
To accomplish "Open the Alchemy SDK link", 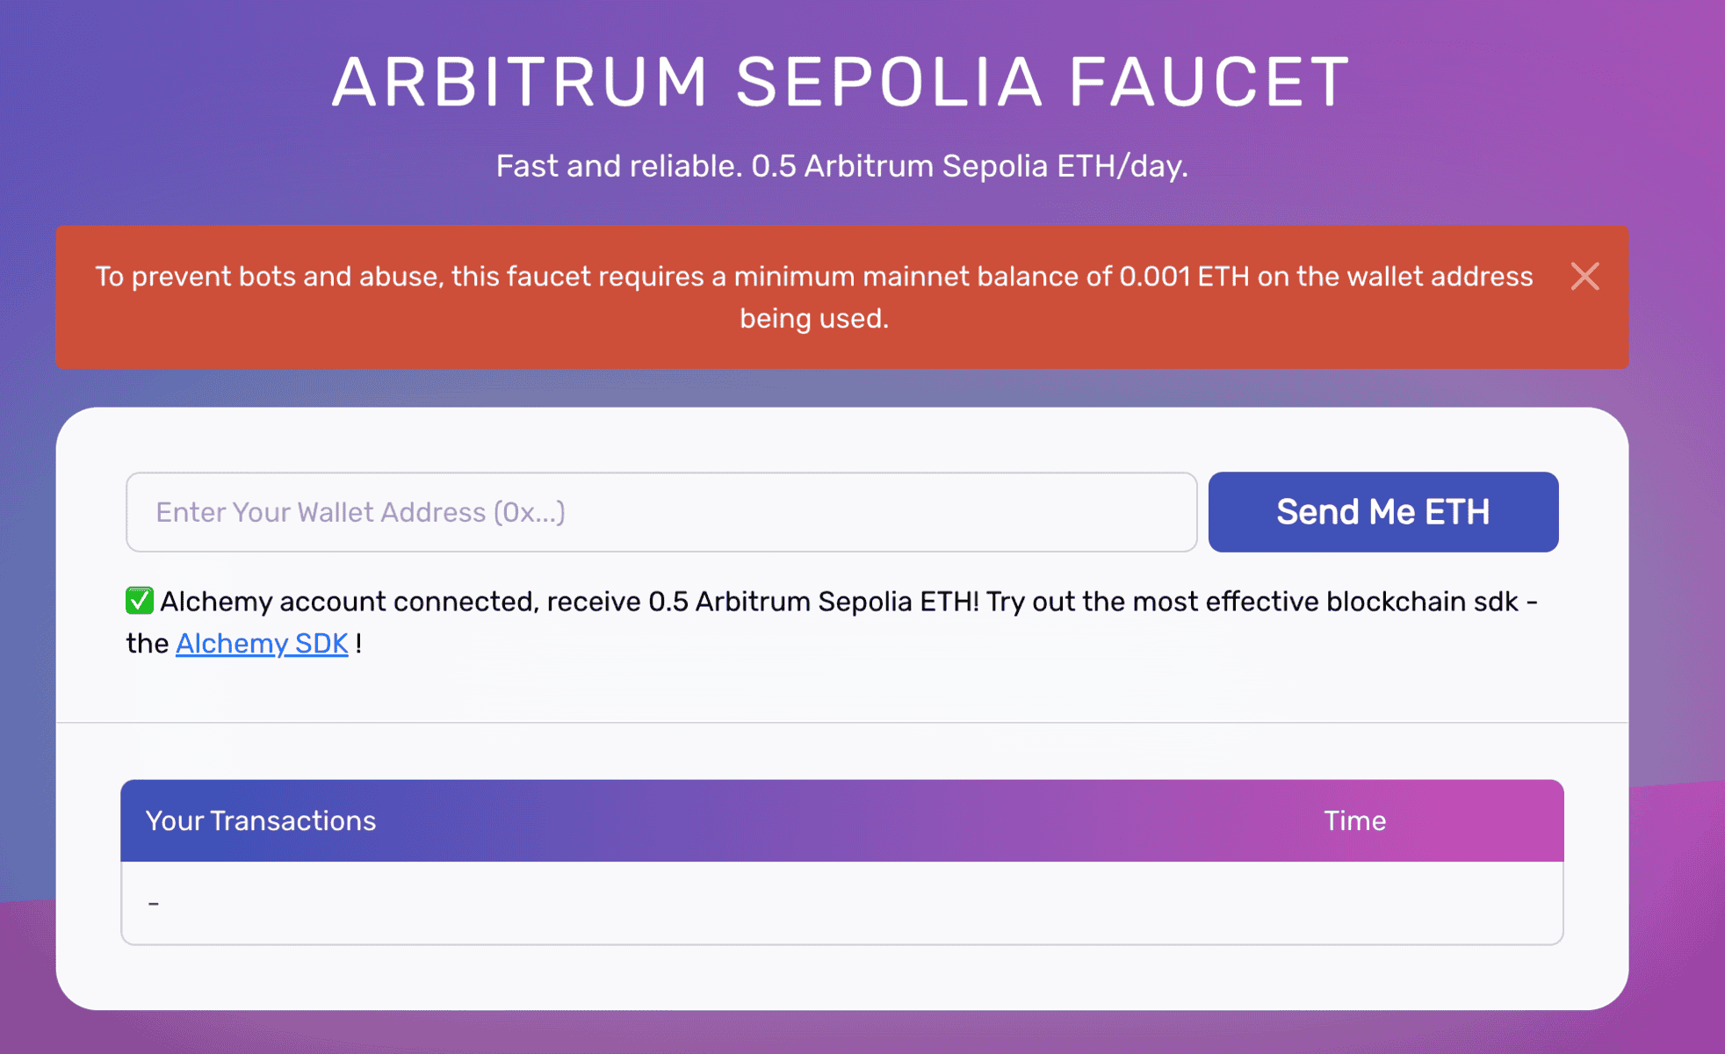I will point(261,643).
